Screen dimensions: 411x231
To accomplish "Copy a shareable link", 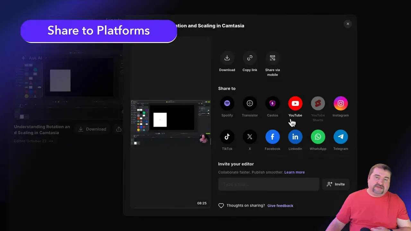I will pos(250,58).
